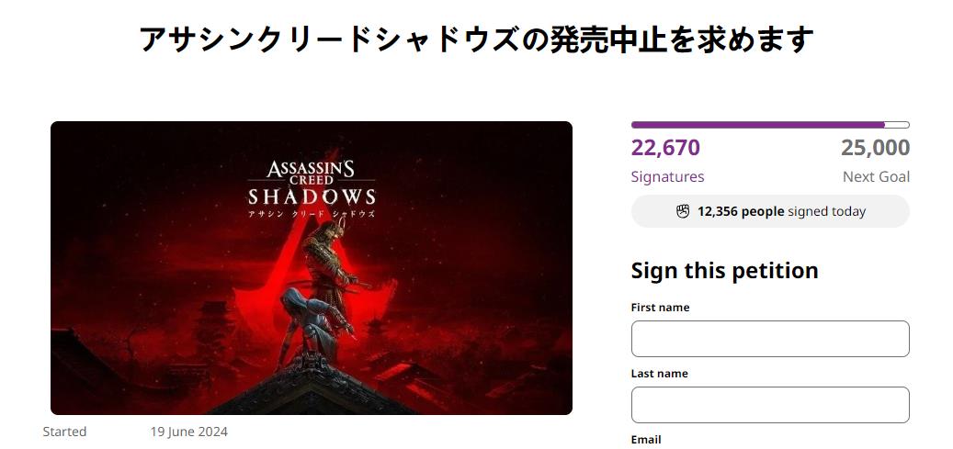Focus the First name input field
This screenshot has width=953, height=449.
[770, 339]
